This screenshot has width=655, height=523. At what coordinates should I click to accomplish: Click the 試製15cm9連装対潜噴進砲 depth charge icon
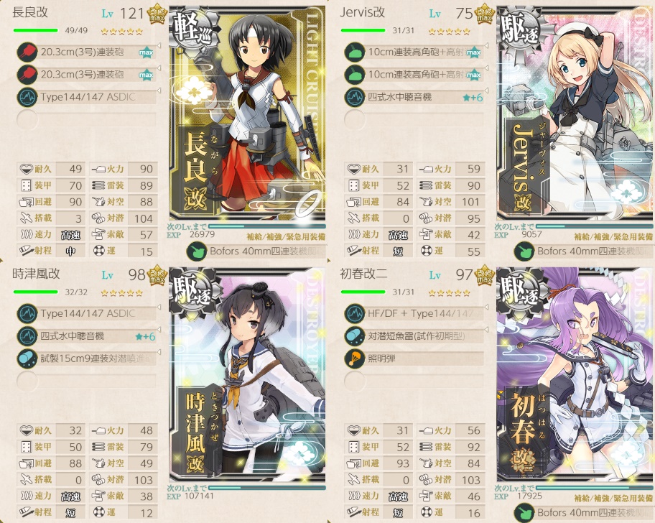[27, 358]
